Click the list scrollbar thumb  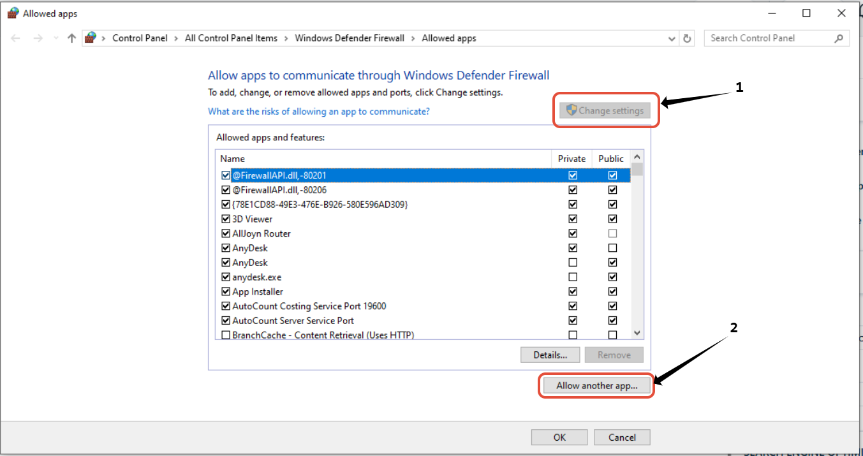click(x=637, y=170)
